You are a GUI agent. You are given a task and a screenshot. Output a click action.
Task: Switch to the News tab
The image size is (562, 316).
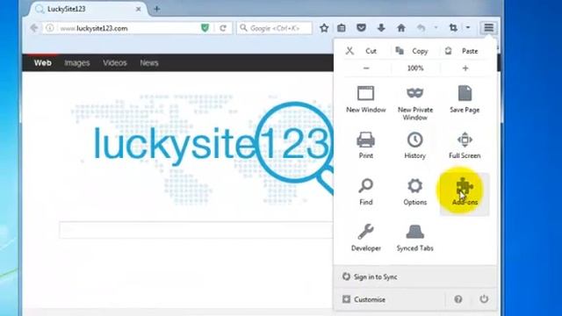149,62
